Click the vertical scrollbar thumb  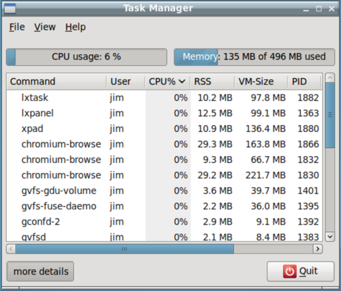[x=330, y=115]
